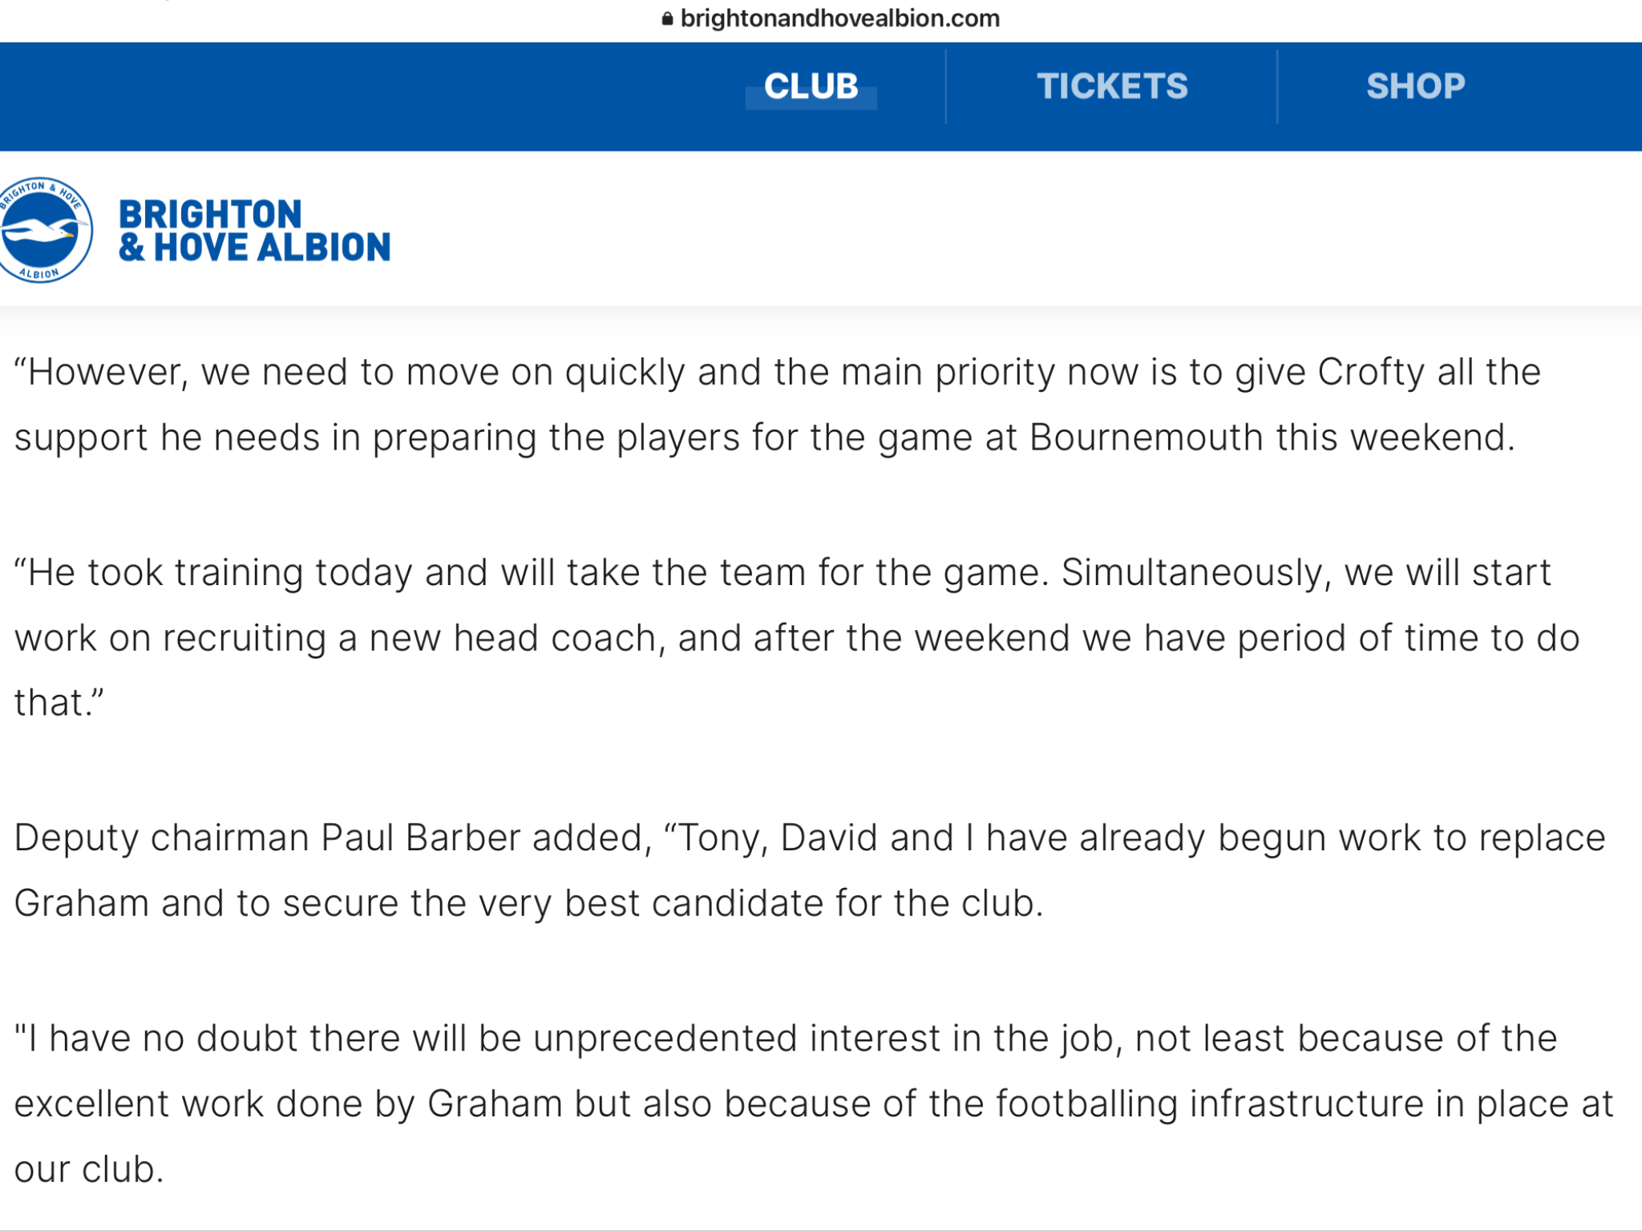Click the paragraph starting "I have no doubt"
This screenshot has width=1642, height=1231.
click(814, 1104)
